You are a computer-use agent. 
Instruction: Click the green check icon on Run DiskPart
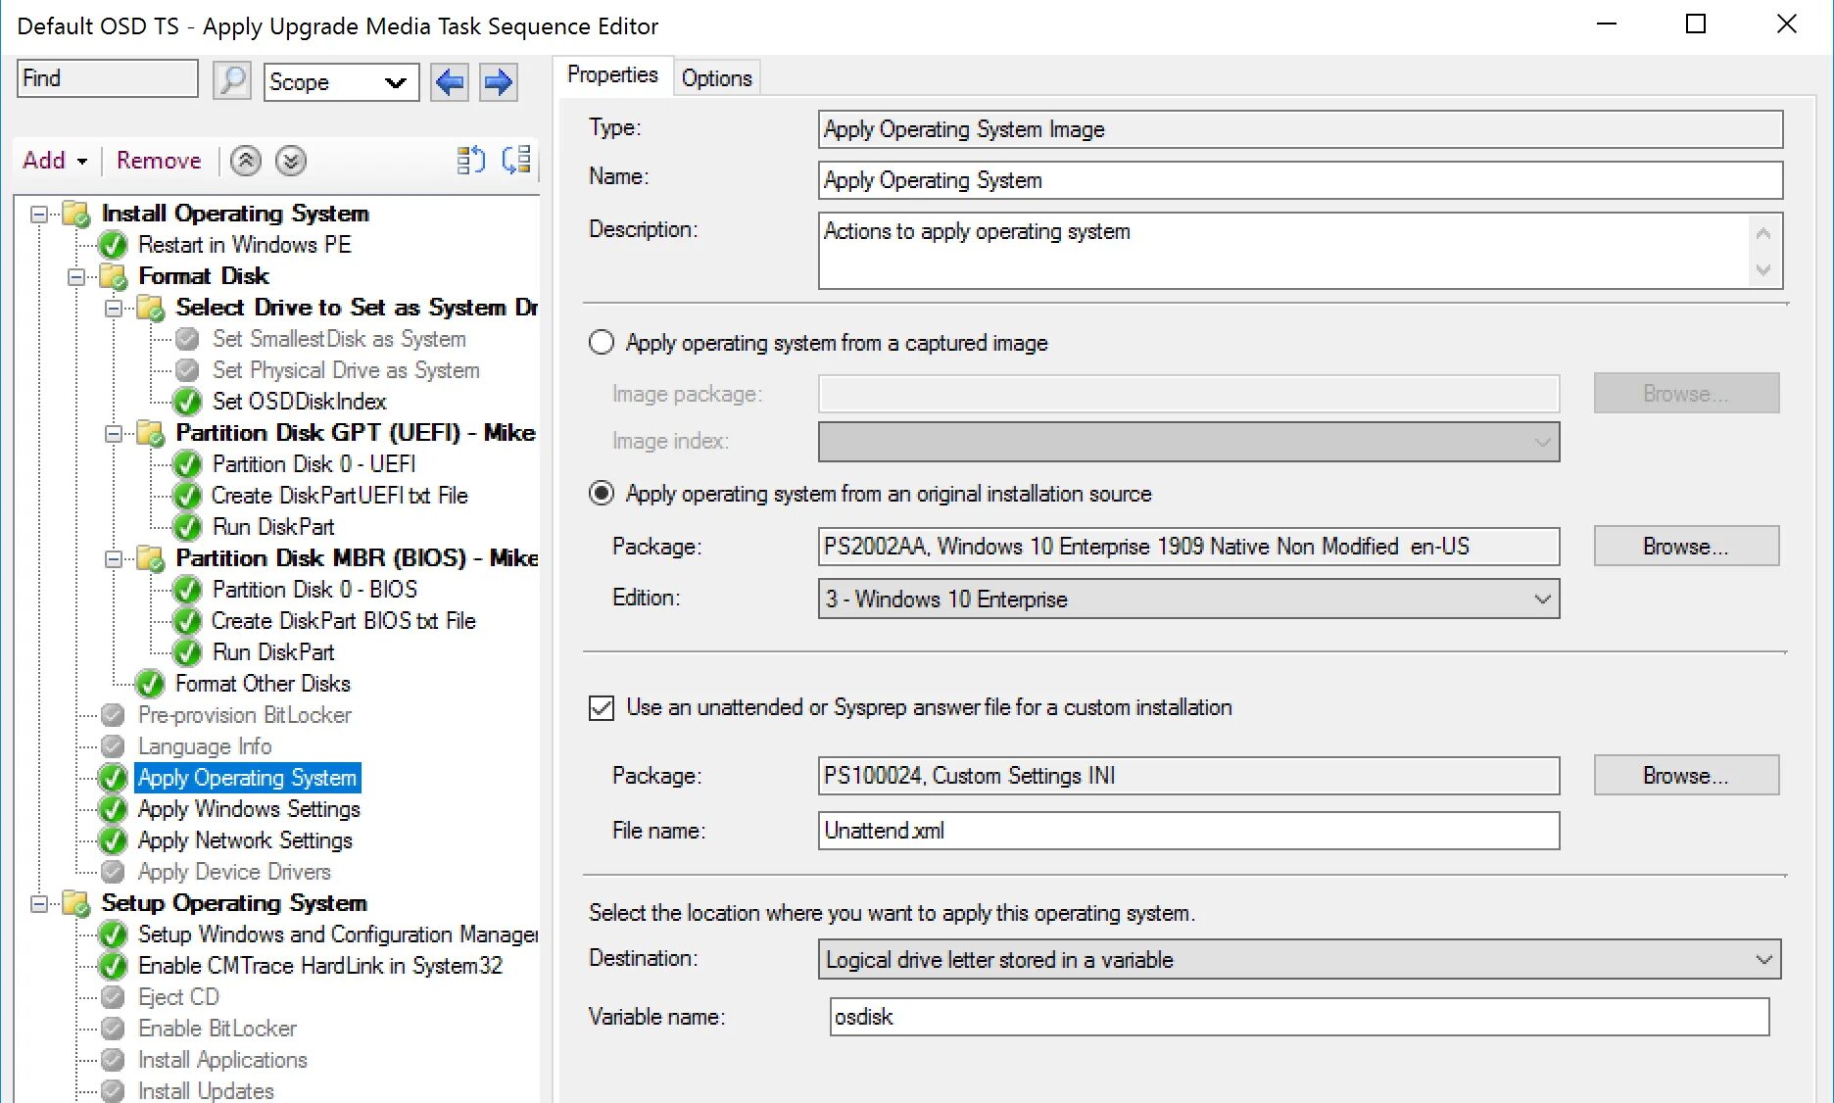click(x=187, y=526)
